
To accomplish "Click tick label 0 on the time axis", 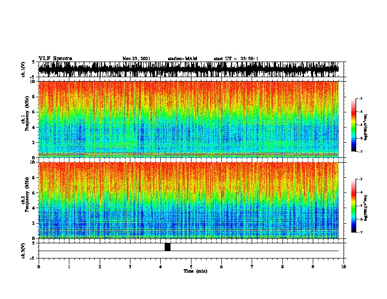I will pos(39,267).
